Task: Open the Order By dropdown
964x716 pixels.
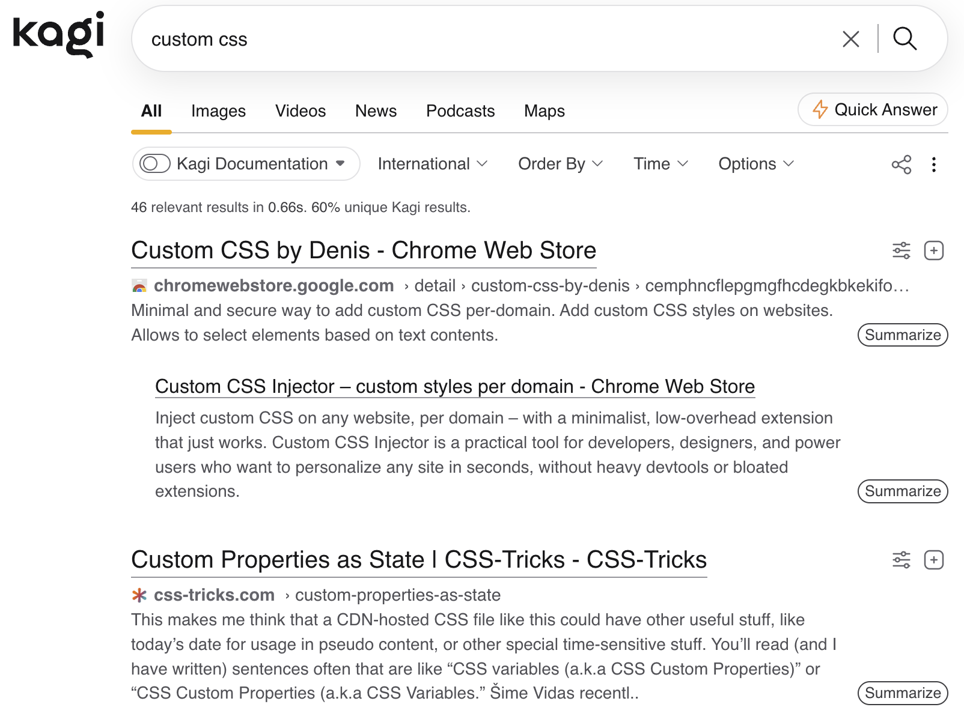Action: coord(560,164)
